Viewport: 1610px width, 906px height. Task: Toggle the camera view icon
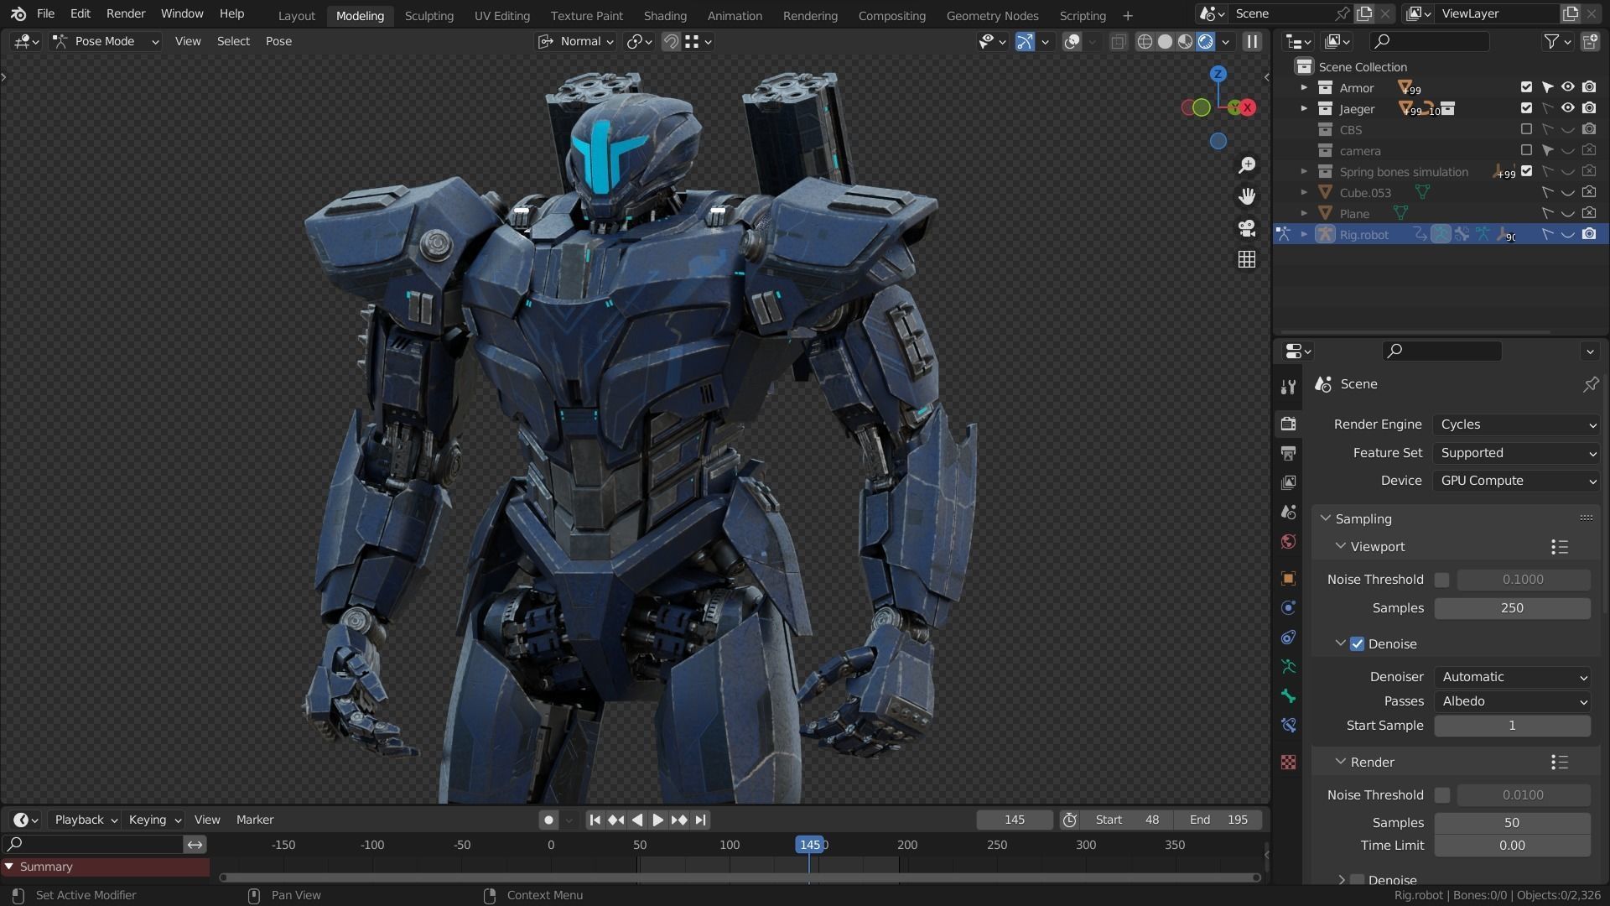[x=1247, y=228]
